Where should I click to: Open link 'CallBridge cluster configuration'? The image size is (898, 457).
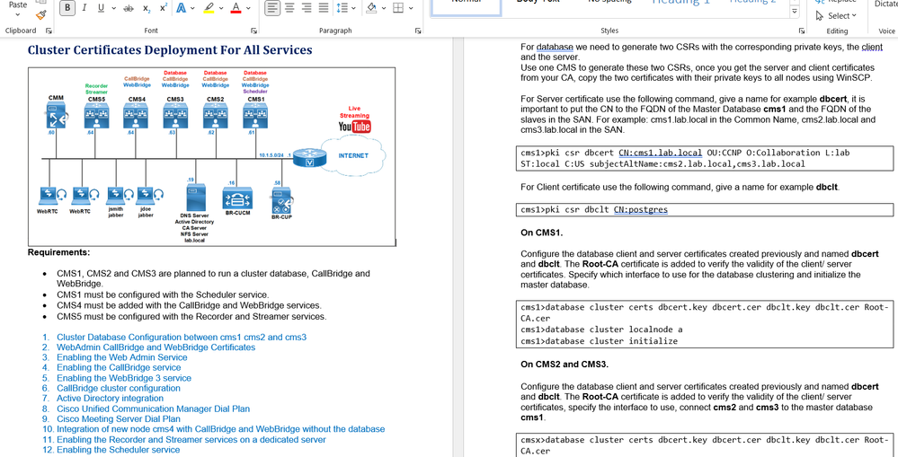[119, 389]
